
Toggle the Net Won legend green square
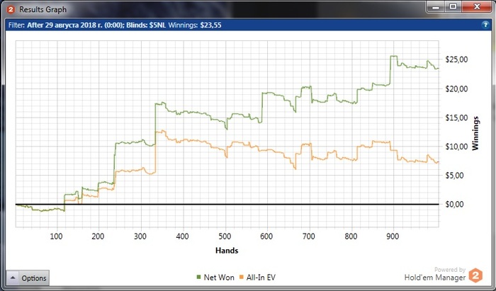[198, 278]
